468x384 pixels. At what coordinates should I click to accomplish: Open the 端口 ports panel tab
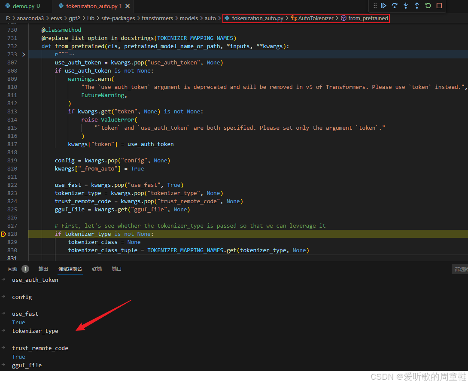[x=117, y=269]
